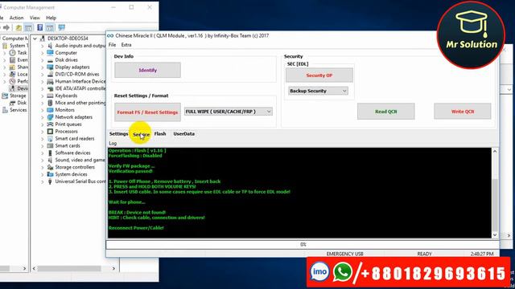The height and width of the screenshot is (289, 515).
Task: Switch to the Flash tab
Action: click(x=160, y=134)
